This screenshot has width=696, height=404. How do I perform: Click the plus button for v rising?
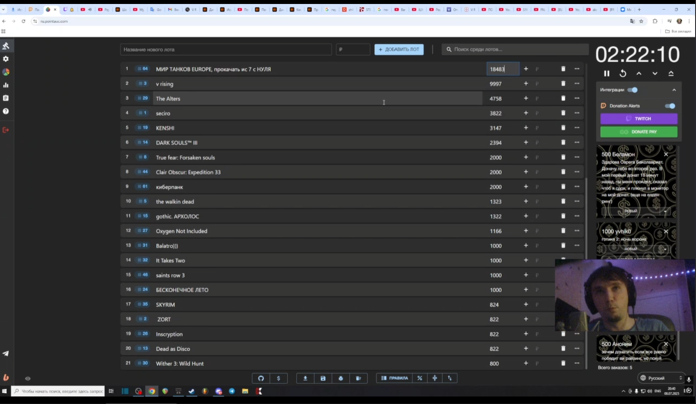pyautogui.click(x=526, y=83)
